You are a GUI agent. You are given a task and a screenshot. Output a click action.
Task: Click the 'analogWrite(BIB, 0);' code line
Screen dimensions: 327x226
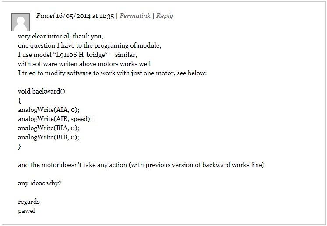[49, 137]
